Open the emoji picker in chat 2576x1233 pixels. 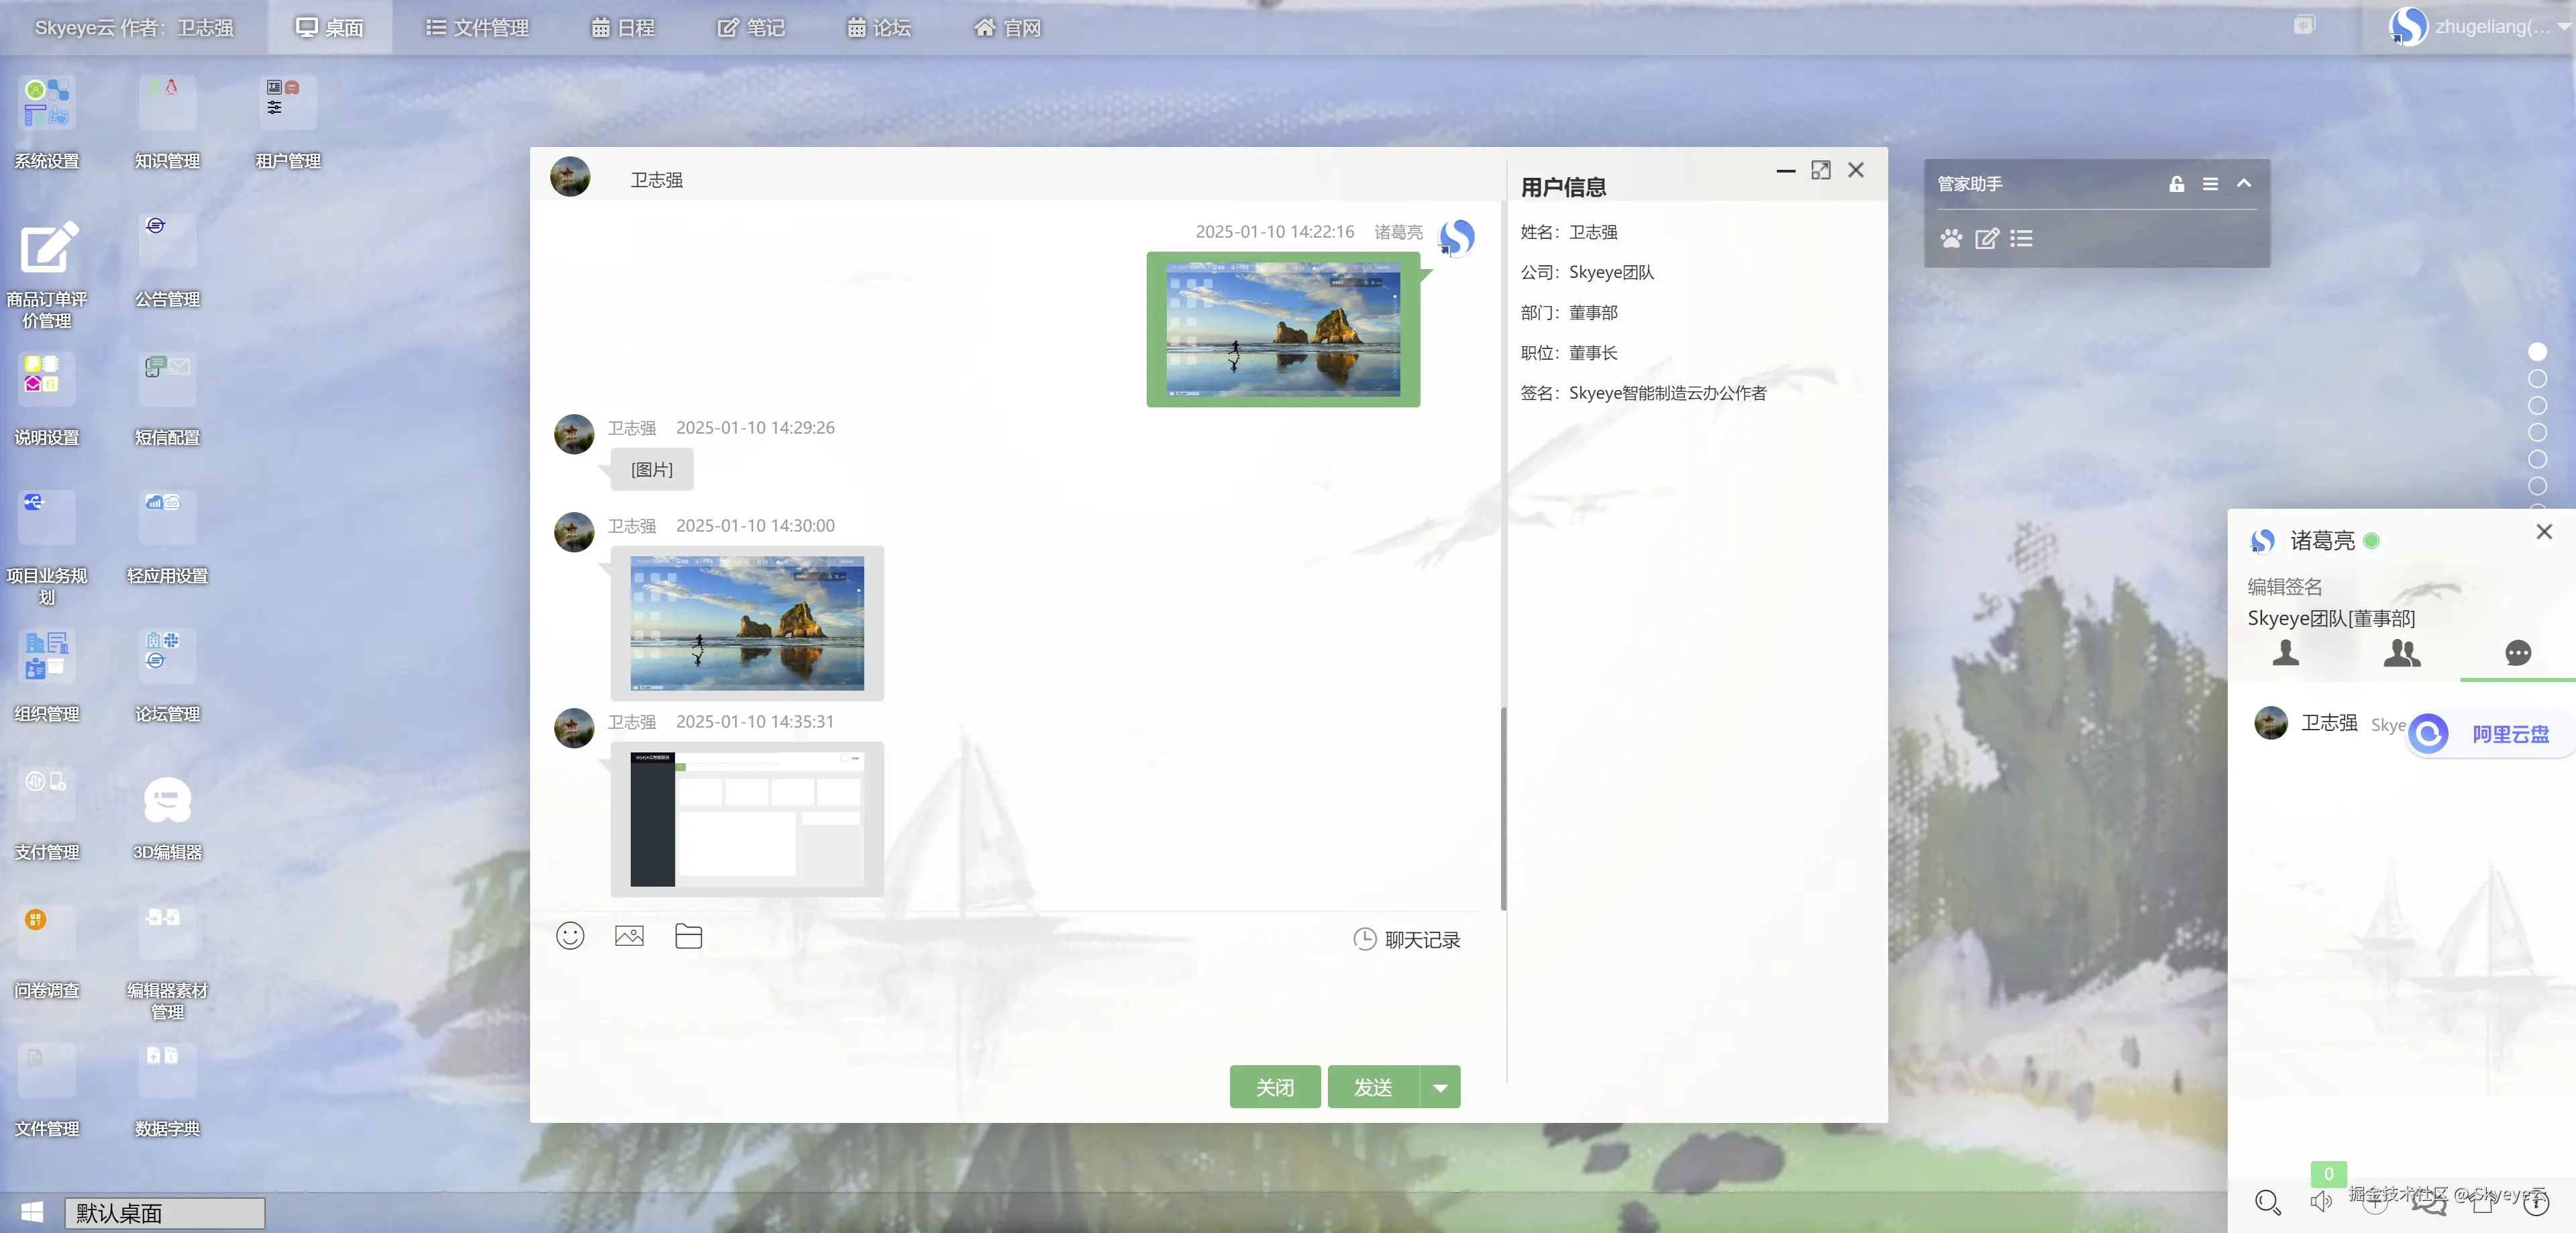(x=570, y=936)
